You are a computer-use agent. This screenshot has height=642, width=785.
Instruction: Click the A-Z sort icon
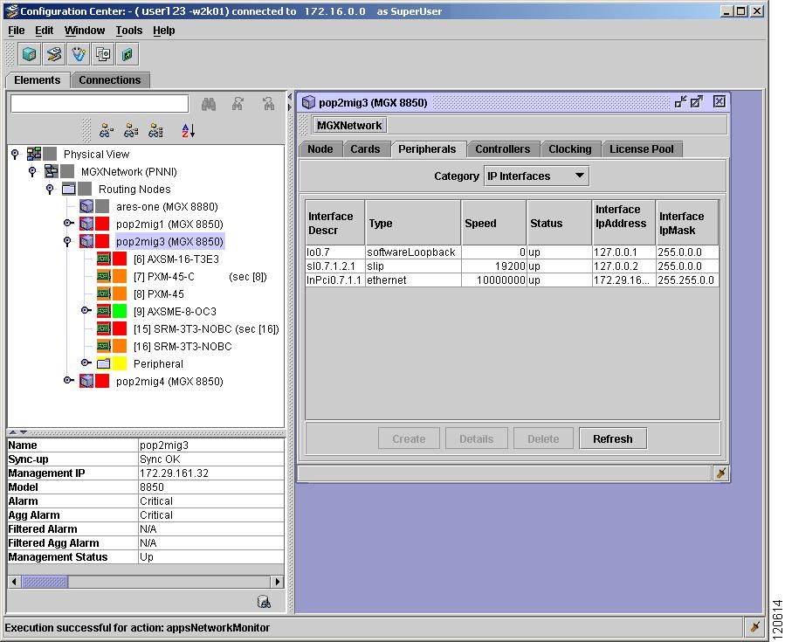point(189,131)
